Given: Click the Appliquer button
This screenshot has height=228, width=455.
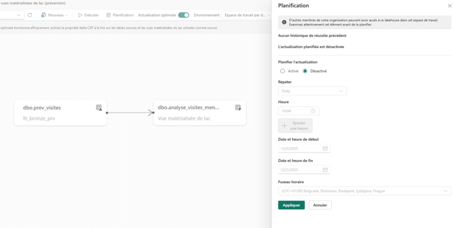Looking at the screenshot, I should click(x=291, y=205).
